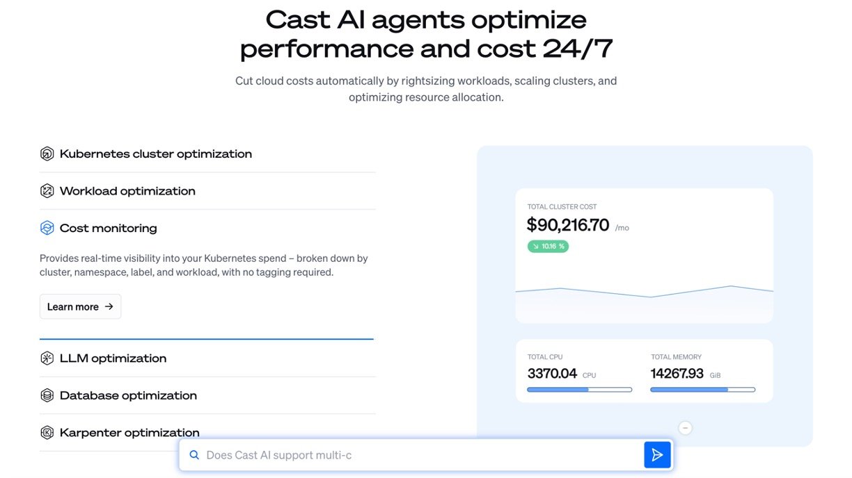Click the Karpenter optimization icon

47,433
